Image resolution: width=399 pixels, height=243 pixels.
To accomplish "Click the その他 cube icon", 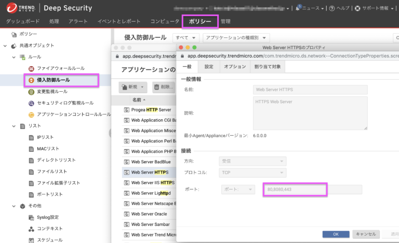I will tap(22, 206).
